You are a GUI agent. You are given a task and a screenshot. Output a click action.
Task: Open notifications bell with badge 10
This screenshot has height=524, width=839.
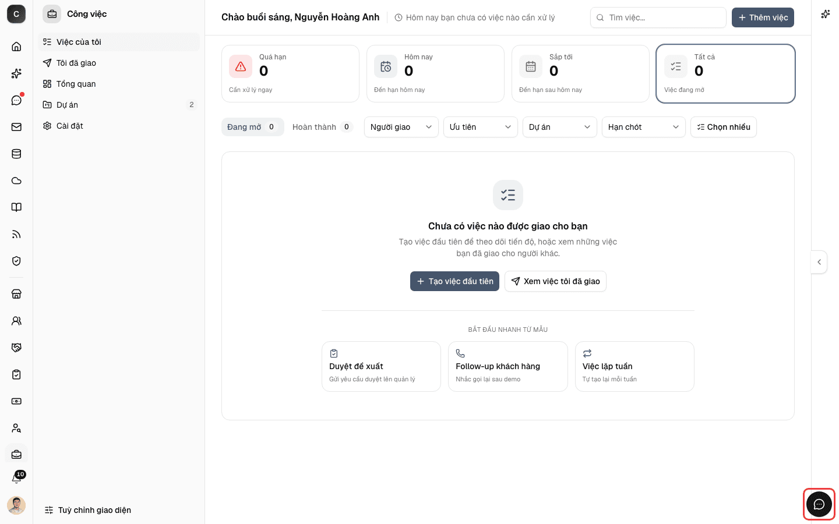pyautogui.click(x=16, y=478)
